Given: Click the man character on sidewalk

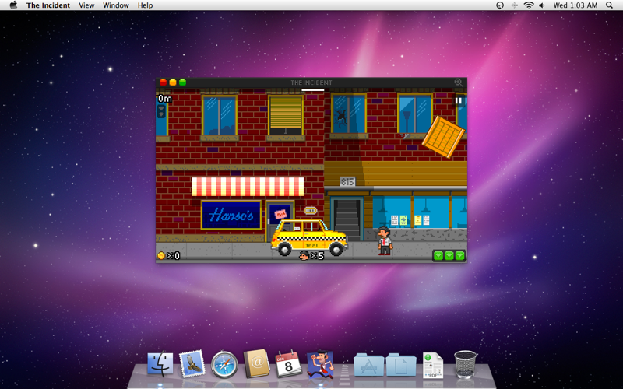Looking at the screenshot, I should click(x=384, y=240).
